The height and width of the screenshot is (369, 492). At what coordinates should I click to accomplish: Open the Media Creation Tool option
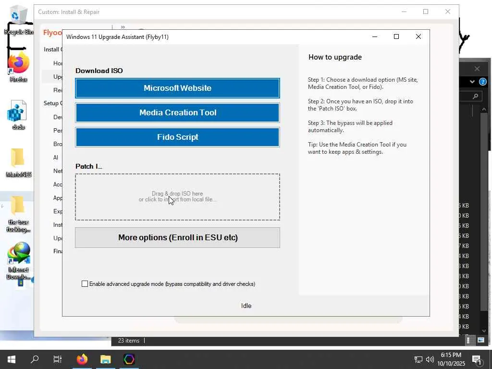pyautogui.click(x=177, y=112)
